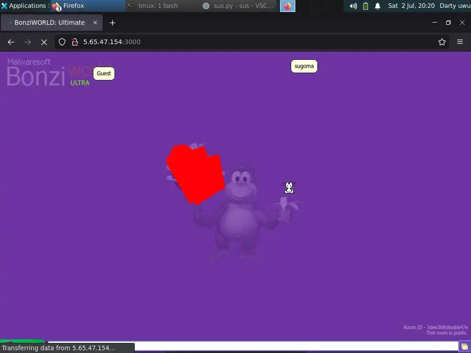Open the volume control icon
This screenshot has width=471, height=353.
353,6
